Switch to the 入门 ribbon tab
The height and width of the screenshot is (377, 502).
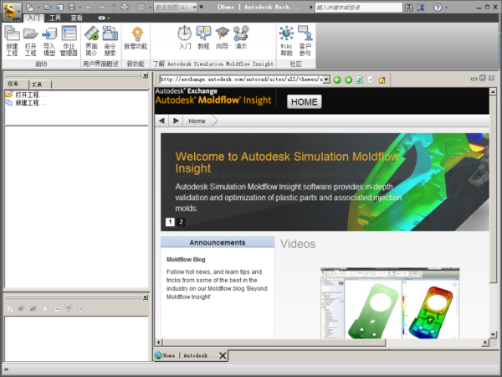point(33,18)
